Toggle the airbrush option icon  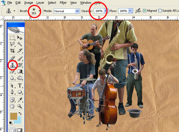point(138,11)
